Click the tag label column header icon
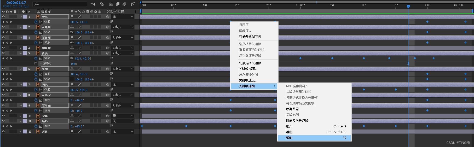This screenshot has height=147, width=474. [23, 11]
